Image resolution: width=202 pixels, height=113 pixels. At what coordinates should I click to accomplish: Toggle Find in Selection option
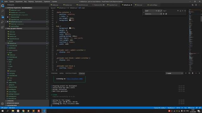pos(182,11)
